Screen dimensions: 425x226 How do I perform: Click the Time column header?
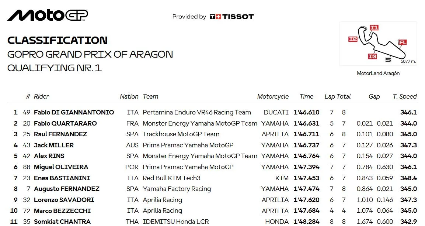click(x=307, y=96)
